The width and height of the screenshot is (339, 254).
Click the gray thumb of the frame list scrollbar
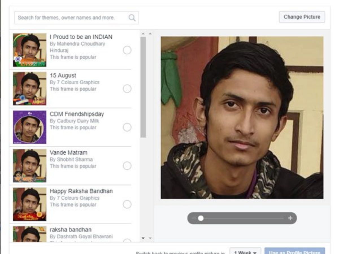pyautogui.click(x=143, y=87)
